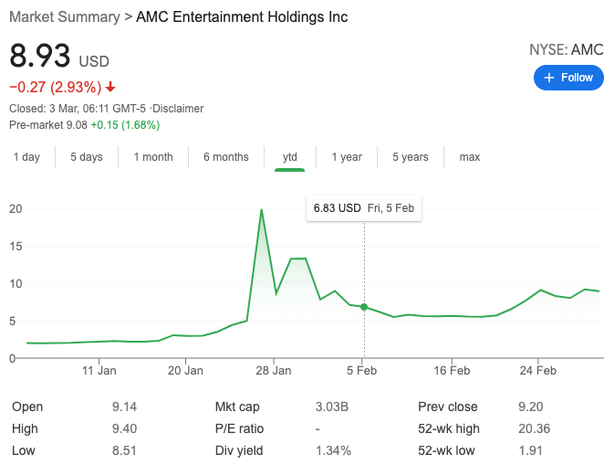Click the −0.27 (2.93%) change text

click(x=56, y=87)
